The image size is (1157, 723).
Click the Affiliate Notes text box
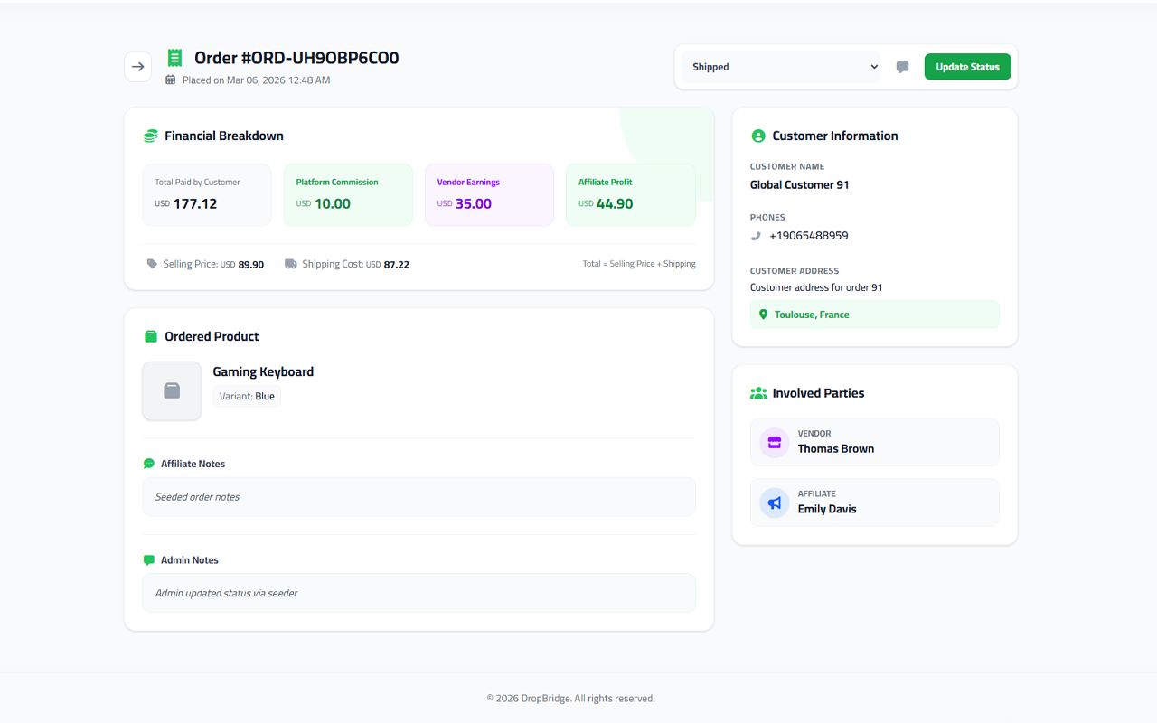click(419, 497)
